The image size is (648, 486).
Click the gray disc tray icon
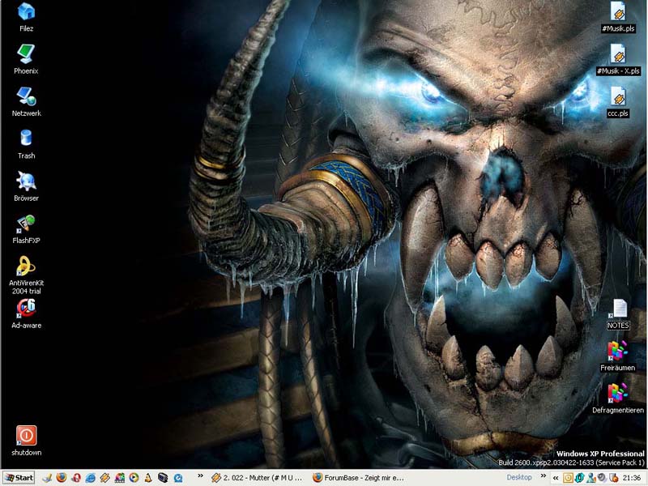tap(602, 478)
